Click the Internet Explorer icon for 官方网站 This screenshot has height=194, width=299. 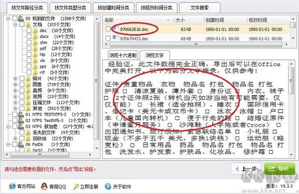[x=12, y=186]
